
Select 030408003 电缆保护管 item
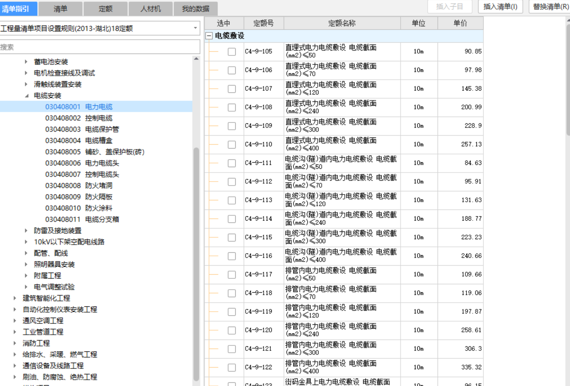pyautogui.click(x=82, y=130)
